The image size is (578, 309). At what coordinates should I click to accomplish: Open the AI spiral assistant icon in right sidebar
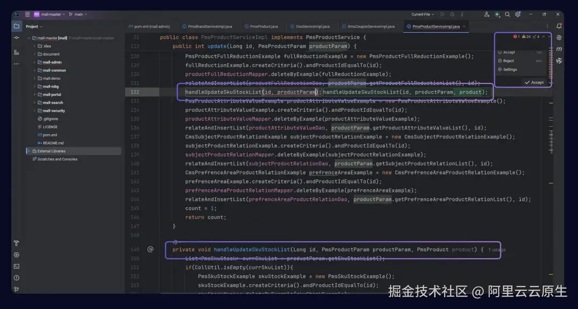[x=559, y=37]
